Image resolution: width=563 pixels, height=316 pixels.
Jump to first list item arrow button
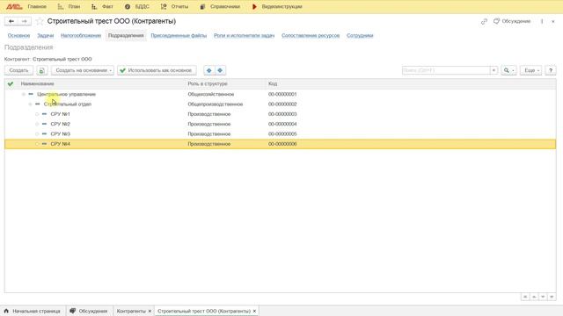coord(525,297)
